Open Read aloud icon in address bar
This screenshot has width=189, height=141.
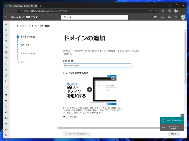[x=151, y=11]
